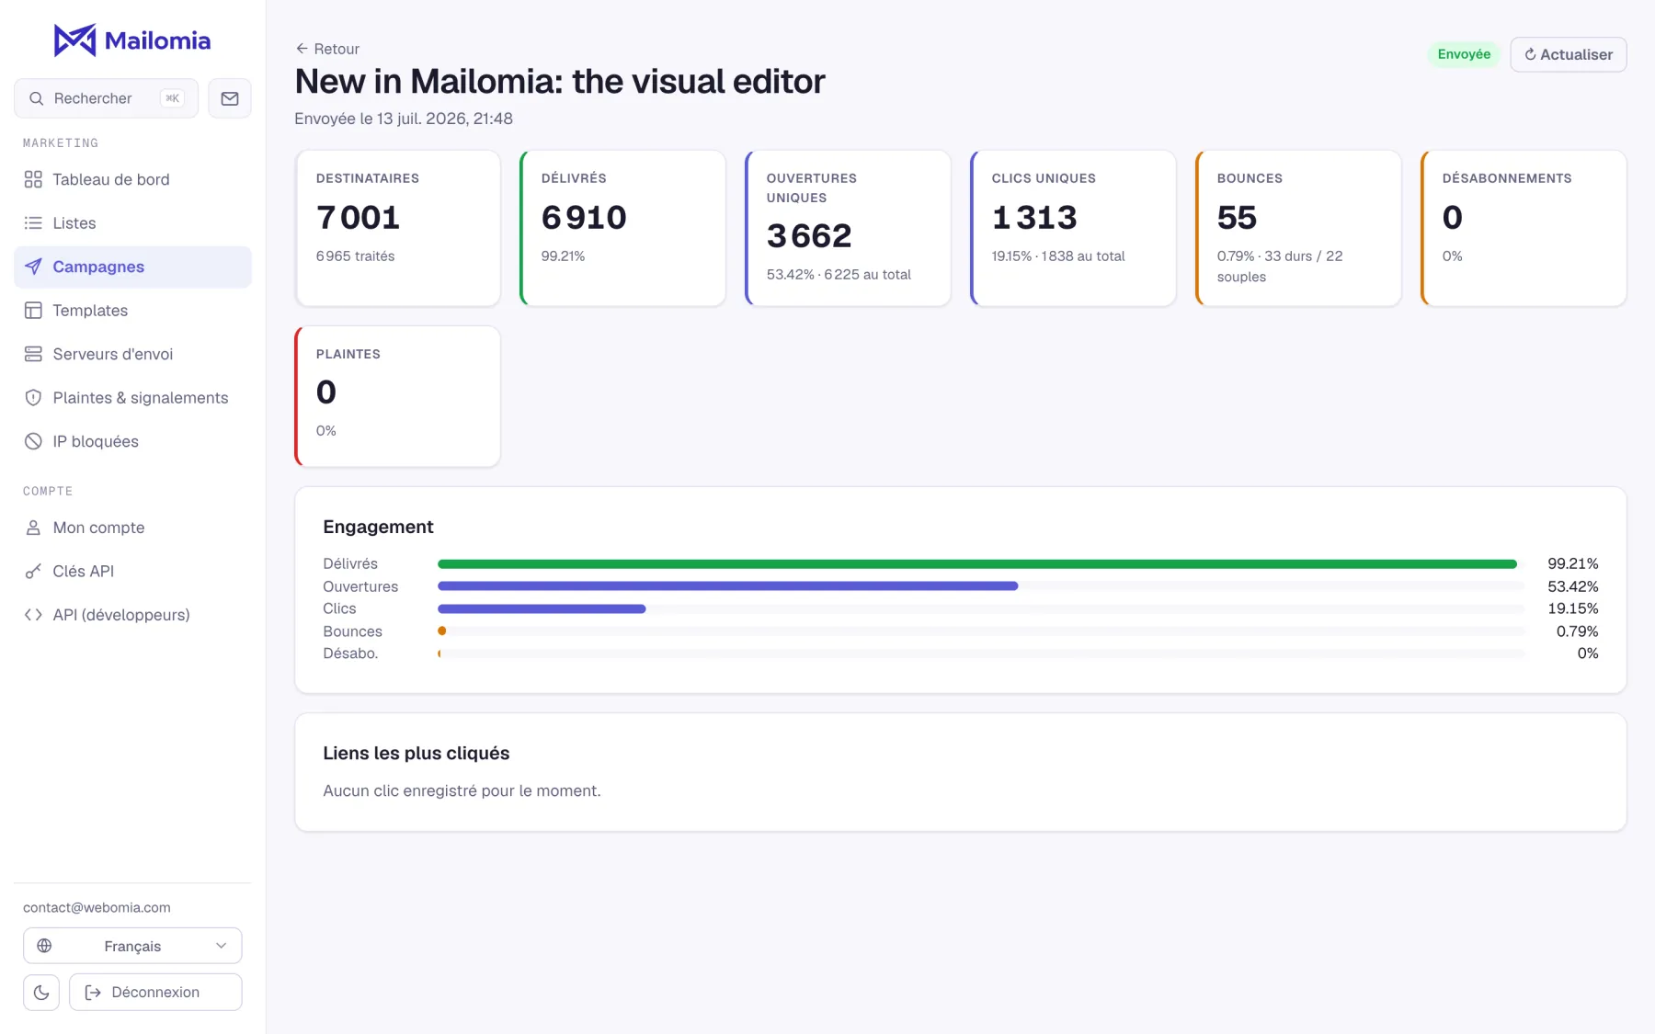Viewport: 1655px width, 1034px height.
Task: Follow the Retour link
Action: click(327, 49)
